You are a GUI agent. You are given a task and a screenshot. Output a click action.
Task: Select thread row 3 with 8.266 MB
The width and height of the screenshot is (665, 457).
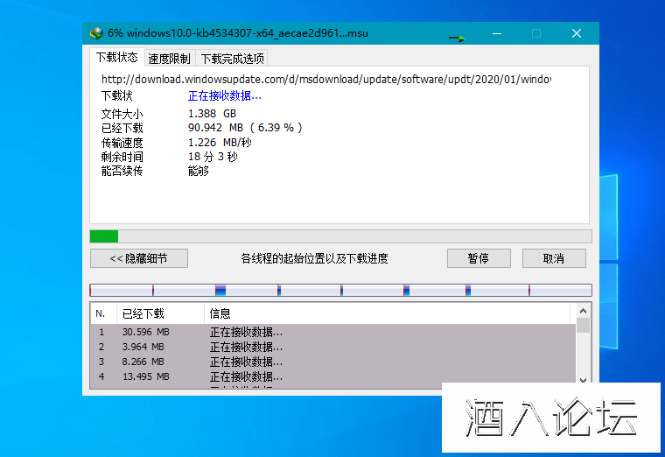point(332,362)
